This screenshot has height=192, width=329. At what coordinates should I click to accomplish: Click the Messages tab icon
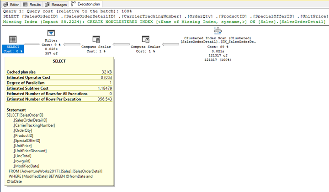(x=47, y=5)
